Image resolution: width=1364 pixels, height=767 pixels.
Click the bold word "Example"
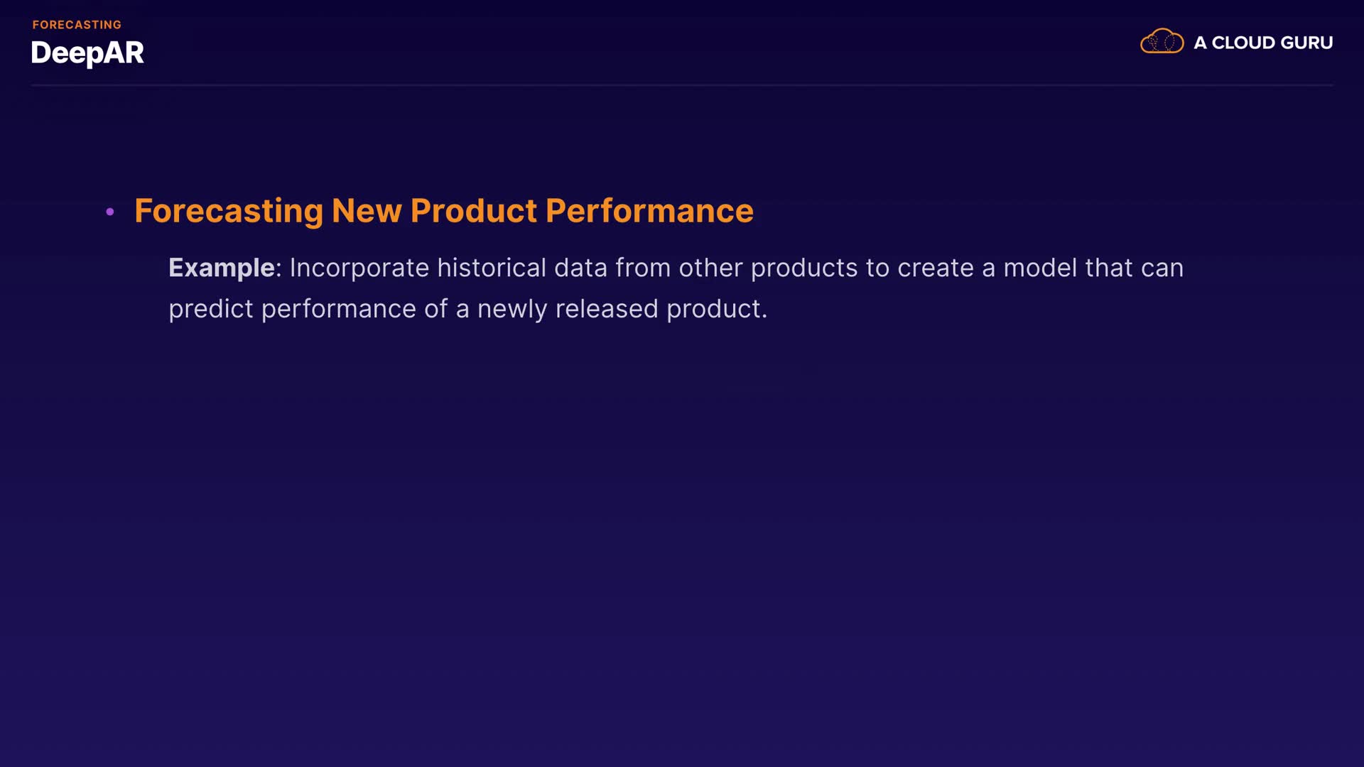222,268
